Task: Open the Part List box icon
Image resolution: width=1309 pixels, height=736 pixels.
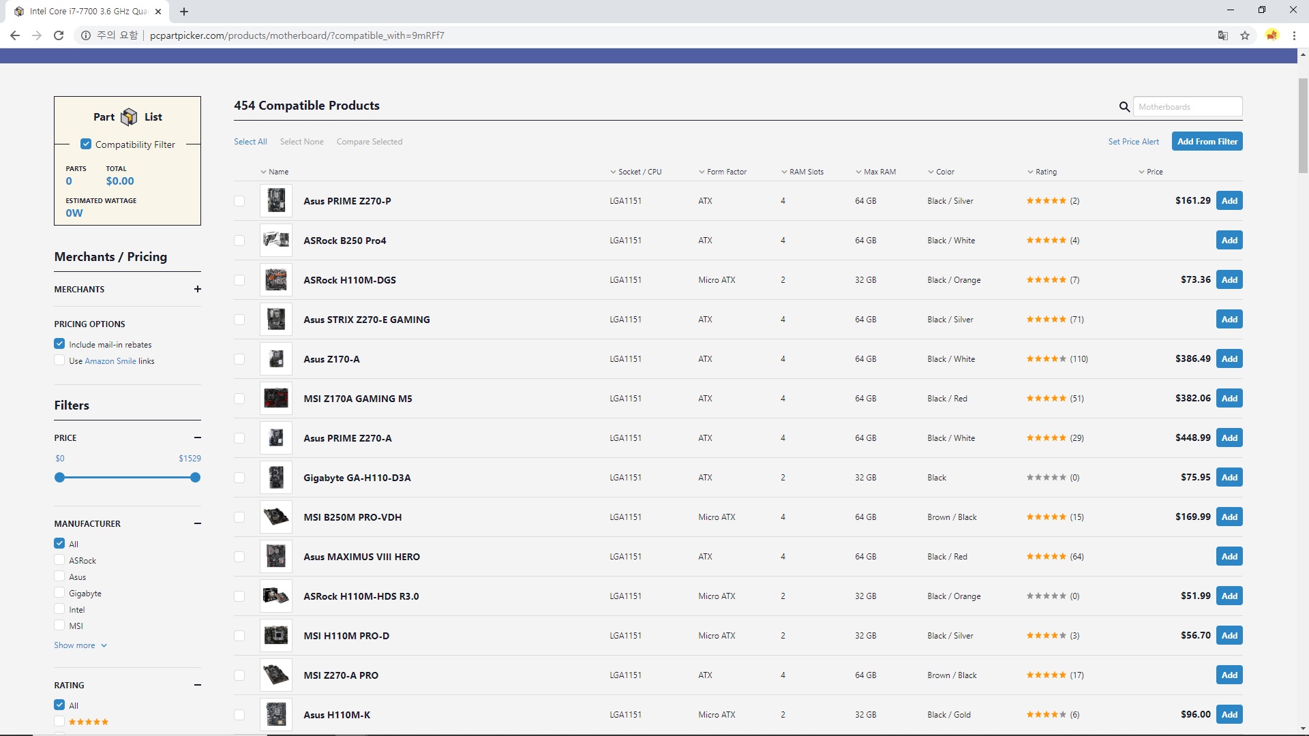Action: click(x=129, y=117)
